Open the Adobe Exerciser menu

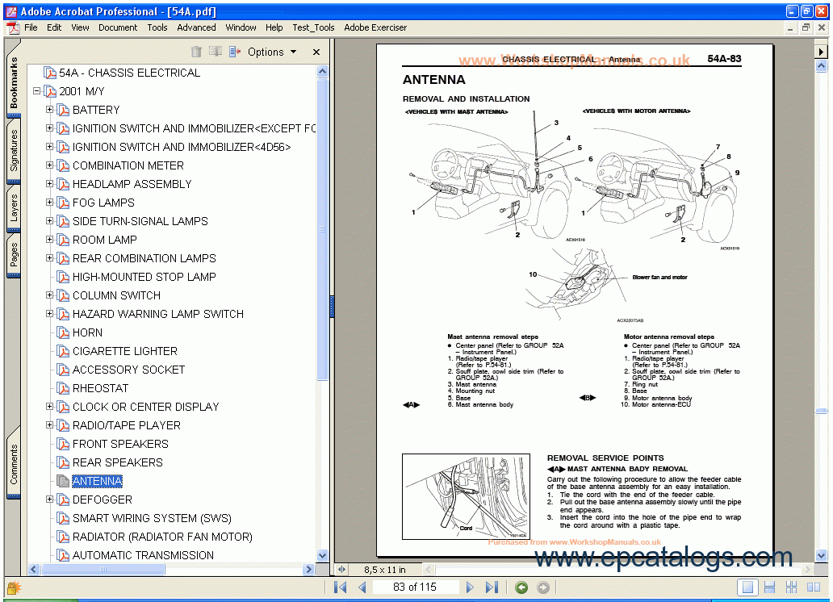pos(375,27)
